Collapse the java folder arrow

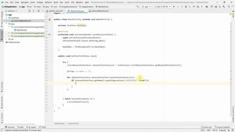point(7,24)
